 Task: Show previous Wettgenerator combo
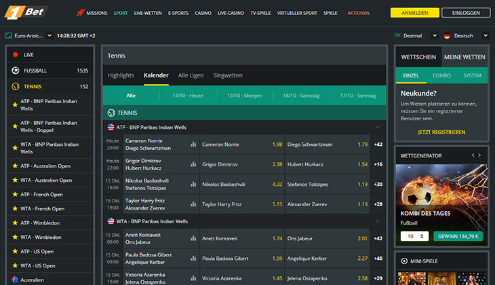[473, 155]
